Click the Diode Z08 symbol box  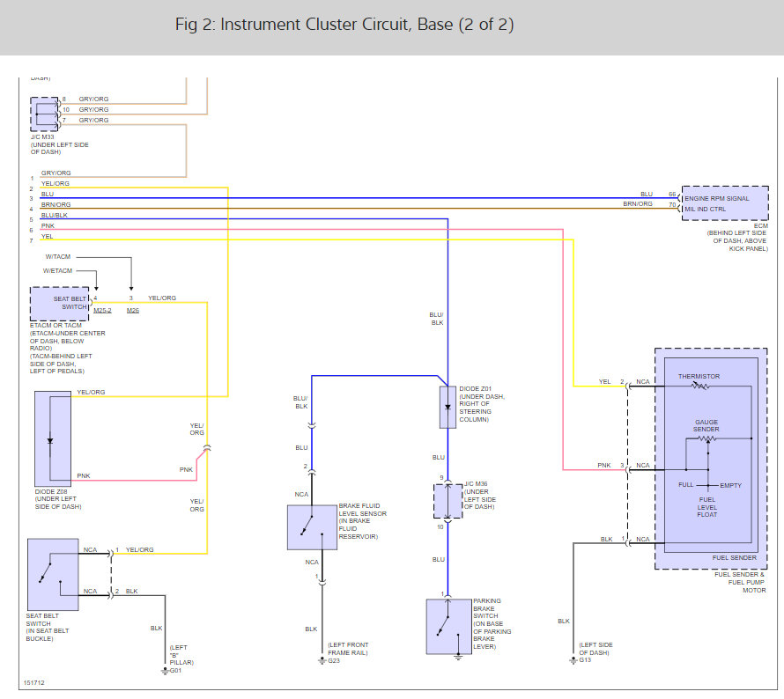53,438
